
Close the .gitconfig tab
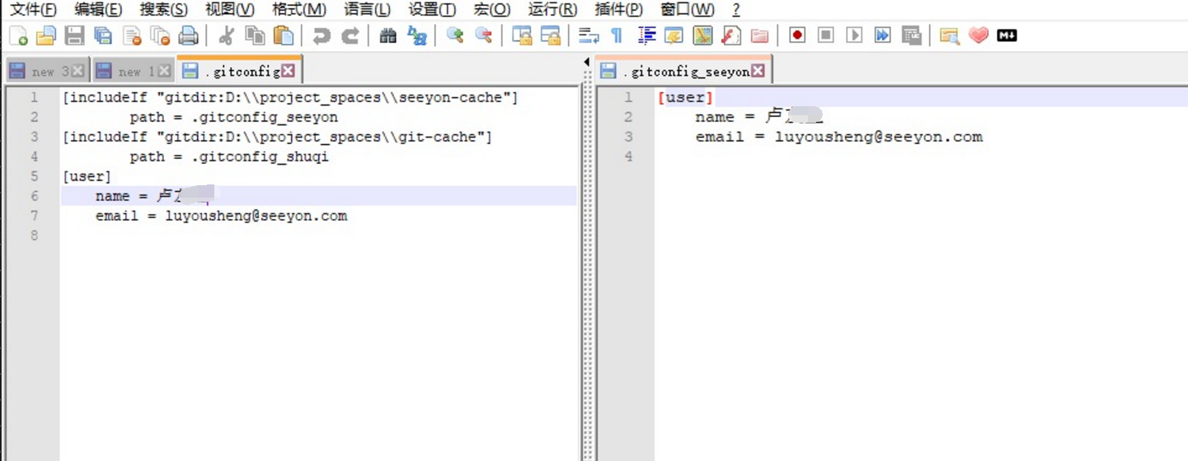point(288,71)
